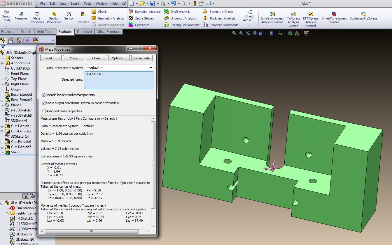Screen dimensions: 392x245
Task: Open the Check Active dropdown arrow
Action: (250, 26)
